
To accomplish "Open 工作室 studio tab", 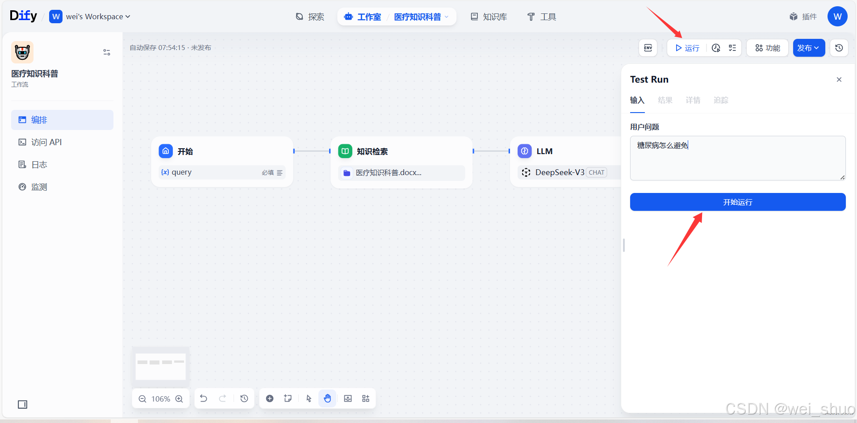I will click(363, 17).
